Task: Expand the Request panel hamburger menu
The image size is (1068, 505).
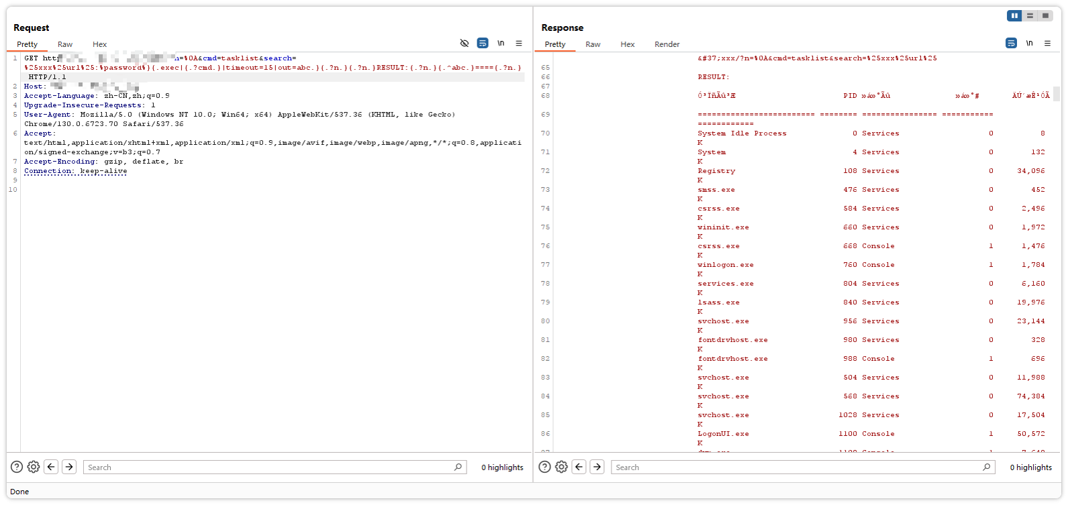Action: (519, 43)
